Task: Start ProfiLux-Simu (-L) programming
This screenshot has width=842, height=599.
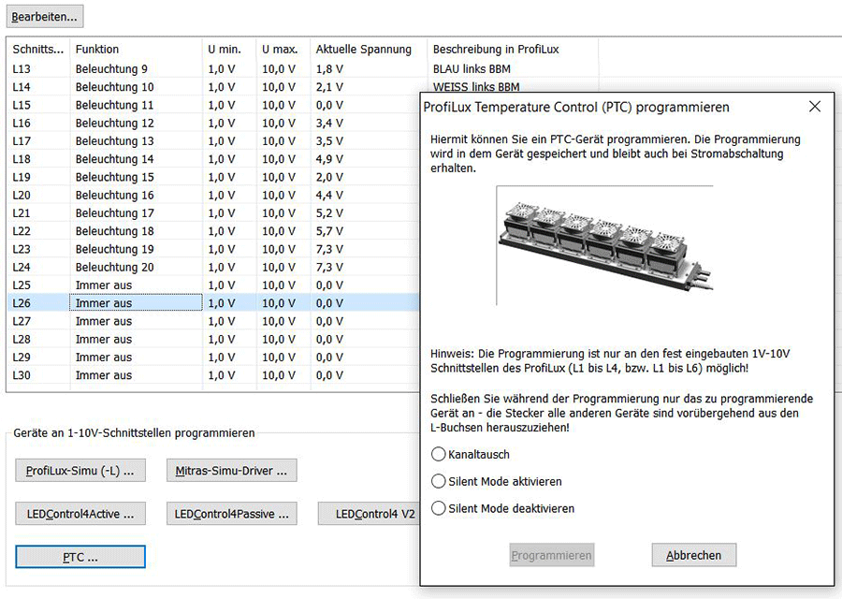Action: coord(80,470)
